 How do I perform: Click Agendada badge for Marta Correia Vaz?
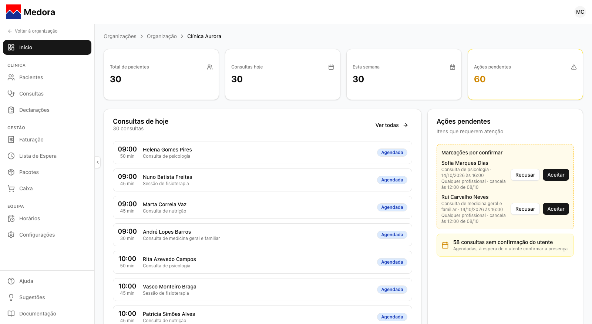coord(392,207)
